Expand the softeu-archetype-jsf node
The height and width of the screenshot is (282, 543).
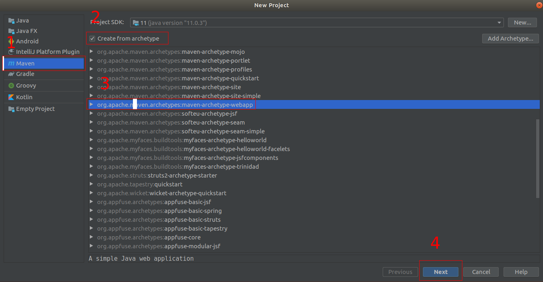(x=91, y=114)
